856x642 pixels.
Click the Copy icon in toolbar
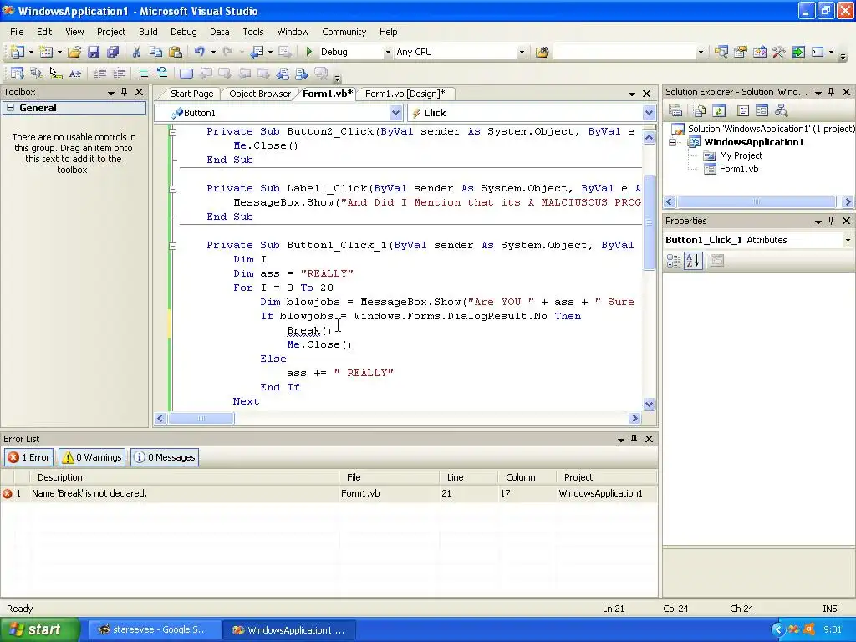[x=155, y=52]
